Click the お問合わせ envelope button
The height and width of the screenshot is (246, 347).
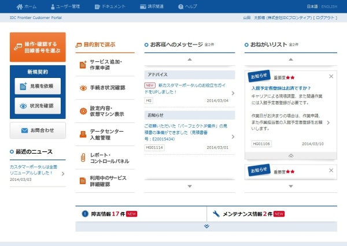point(38,131)
